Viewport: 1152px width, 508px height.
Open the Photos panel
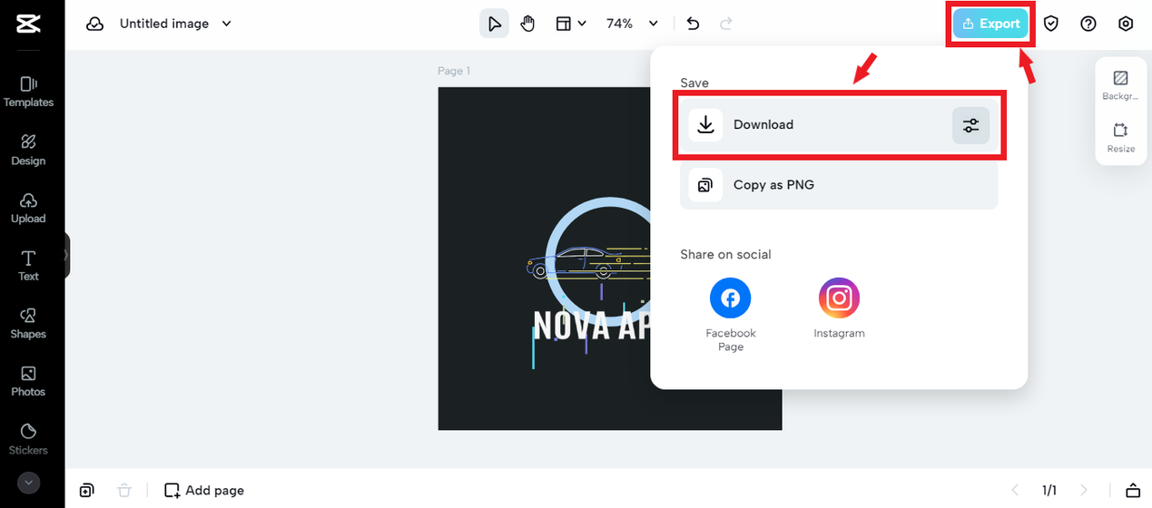(28, 381)
